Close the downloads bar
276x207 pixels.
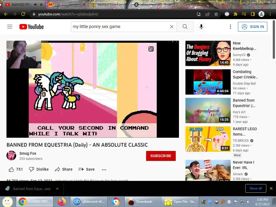[271, 188]
